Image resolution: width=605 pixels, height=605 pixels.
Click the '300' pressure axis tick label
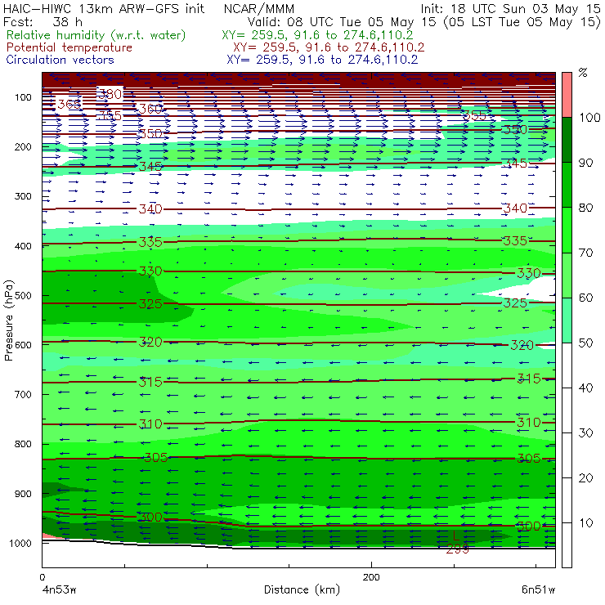coord(23,196)
